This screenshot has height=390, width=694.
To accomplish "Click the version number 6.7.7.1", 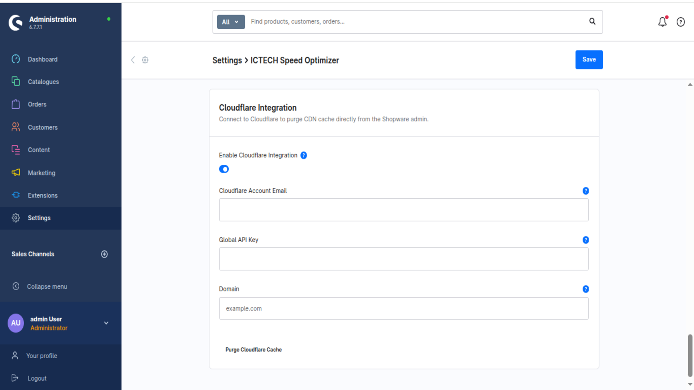I will pyautogui.click(x=35, y=27).
